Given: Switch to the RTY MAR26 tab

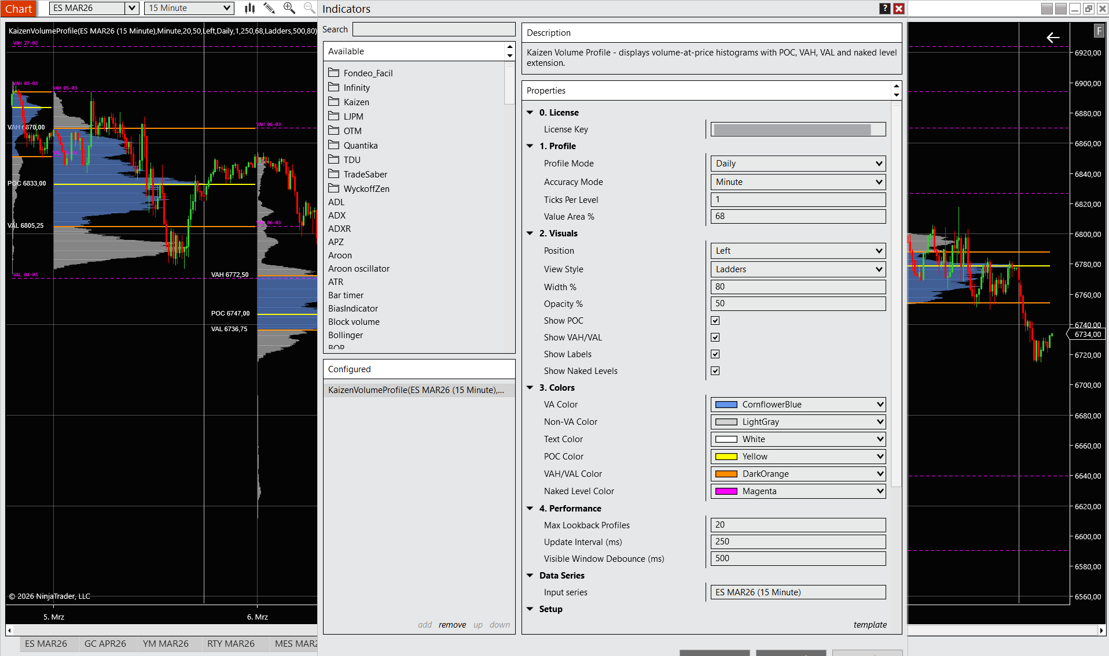Looking at the screenshot, I should coord(230,643).
